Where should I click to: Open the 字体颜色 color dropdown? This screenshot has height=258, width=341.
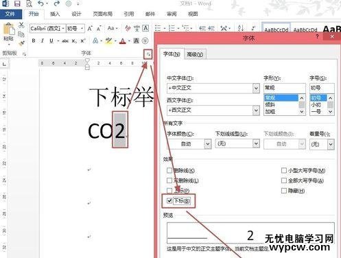coord(207,144)
